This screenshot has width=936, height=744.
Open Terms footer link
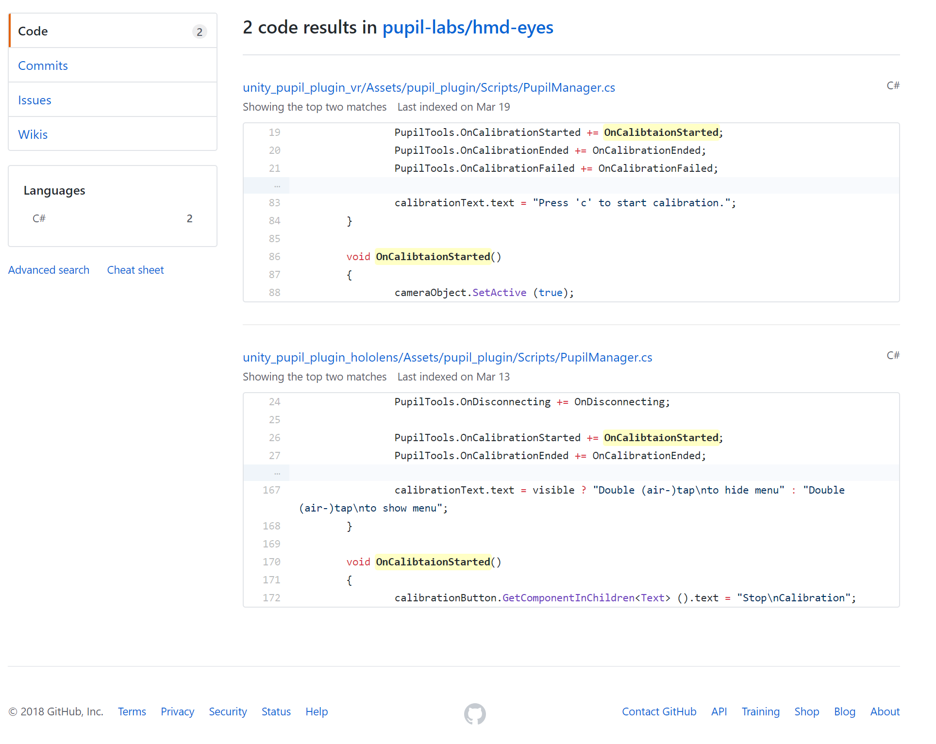coord(132,711)
